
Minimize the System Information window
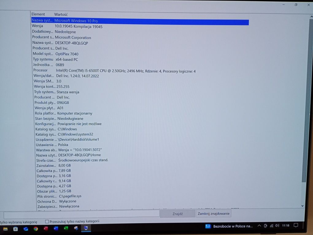(284, 4)
